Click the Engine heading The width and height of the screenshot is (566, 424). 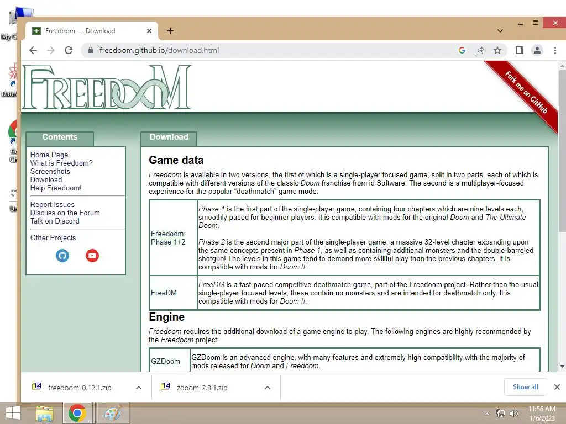click(x=167, y=317)
